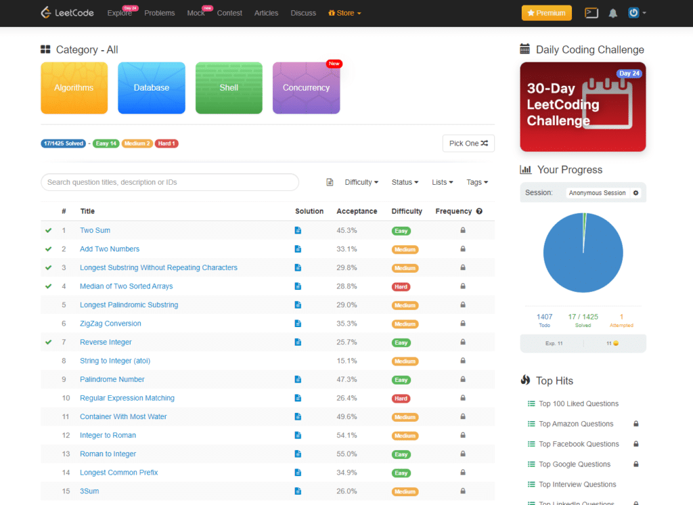
Task: Open solution icon for Container With Most Water
Action: tap(298, 417)
